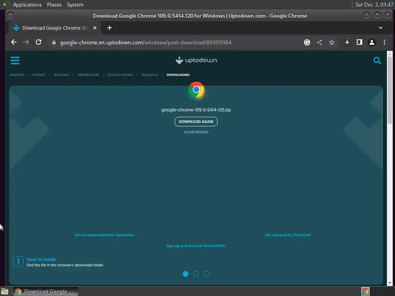Go back with the browser back arrow
This screenshot has height=296, width=395.
click(14, 42)
